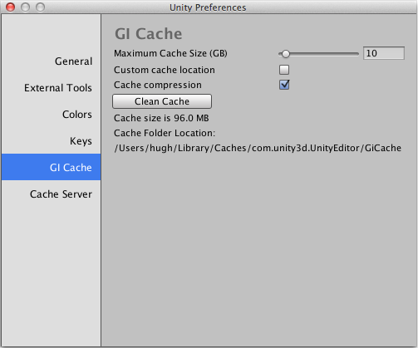Click the GI Cache panel heading
Screen dimensions: 418x348
coord(149,34)
